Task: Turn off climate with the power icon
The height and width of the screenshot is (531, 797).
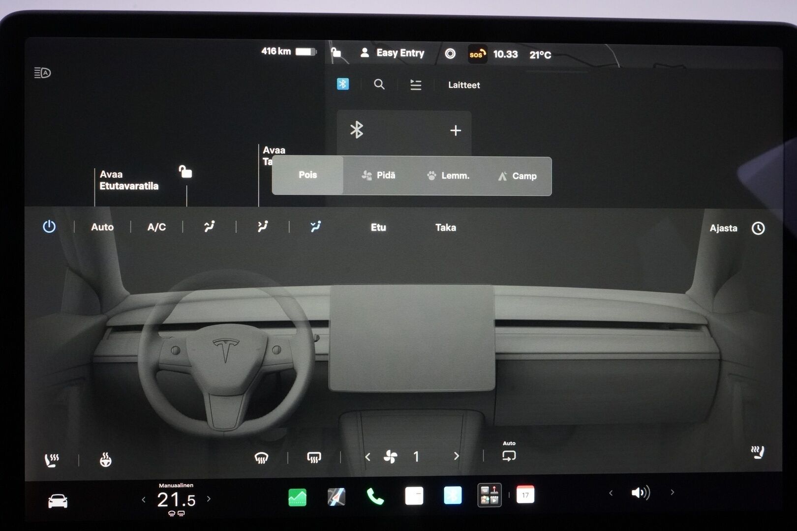Action: [x=49, y=227]
